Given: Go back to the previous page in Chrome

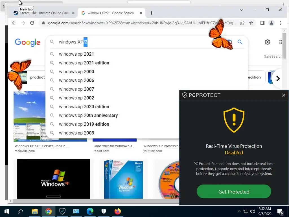Looking at the screenshot, I should point(14,23).
